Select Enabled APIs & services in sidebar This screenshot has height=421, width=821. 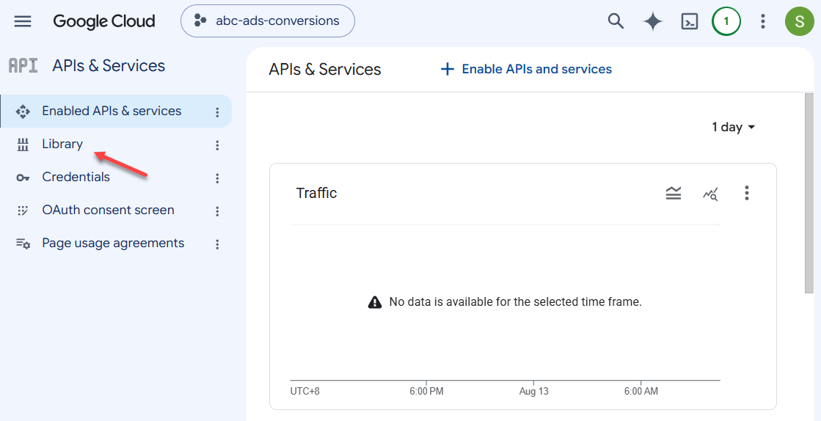[116, 111]
